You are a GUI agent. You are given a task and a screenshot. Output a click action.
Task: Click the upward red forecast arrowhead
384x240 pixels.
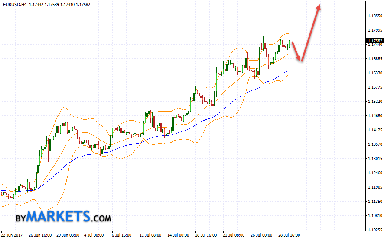(319, 7)
